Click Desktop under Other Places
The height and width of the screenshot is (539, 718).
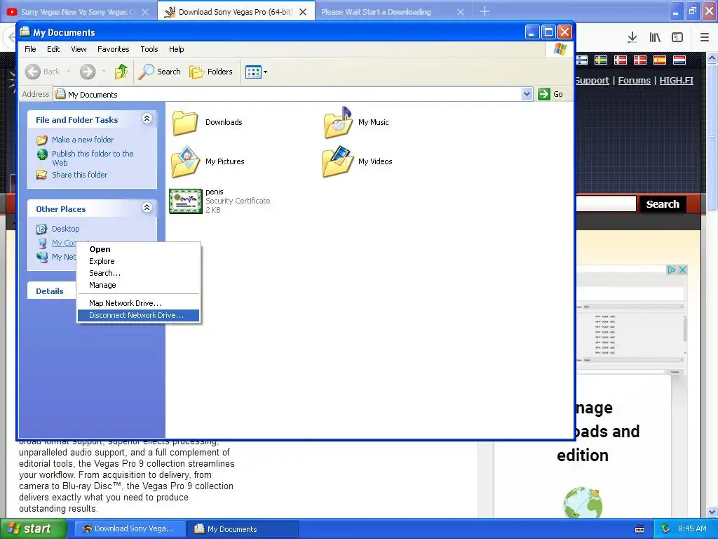coord(65,229)
